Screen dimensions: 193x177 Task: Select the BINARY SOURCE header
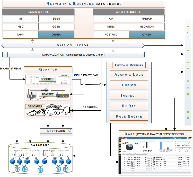38,12
